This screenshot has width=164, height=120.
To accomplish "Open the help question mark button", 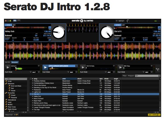I will coord(117,21).
